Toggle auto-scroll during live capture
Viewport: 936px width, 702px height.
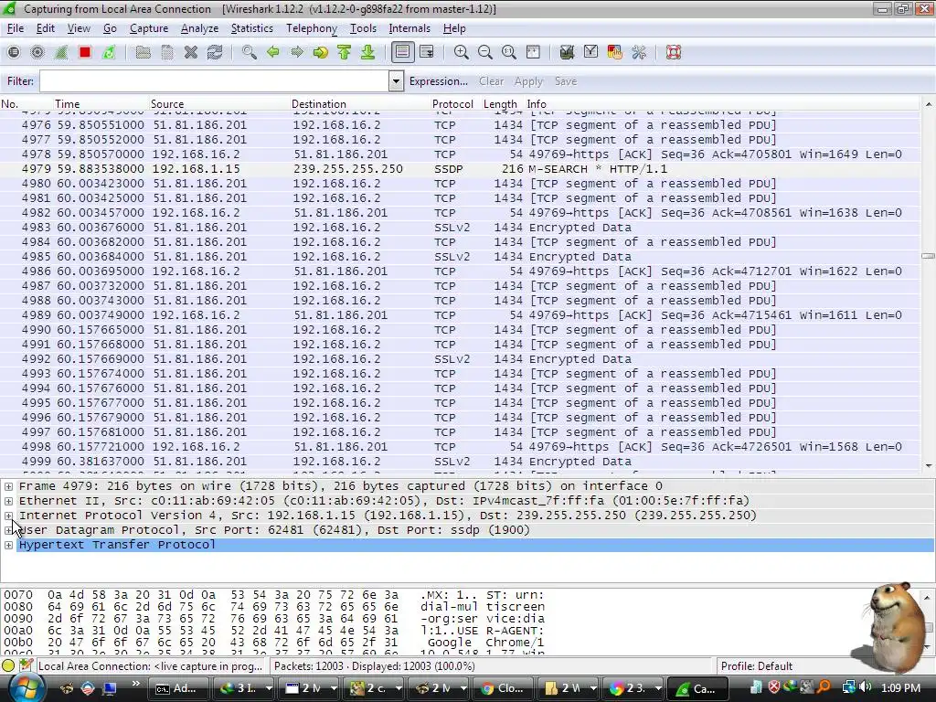(x=427, y=52)
